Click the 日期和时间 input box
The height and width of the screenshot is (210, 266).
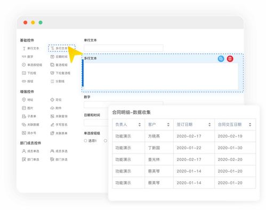click(96, 123)
